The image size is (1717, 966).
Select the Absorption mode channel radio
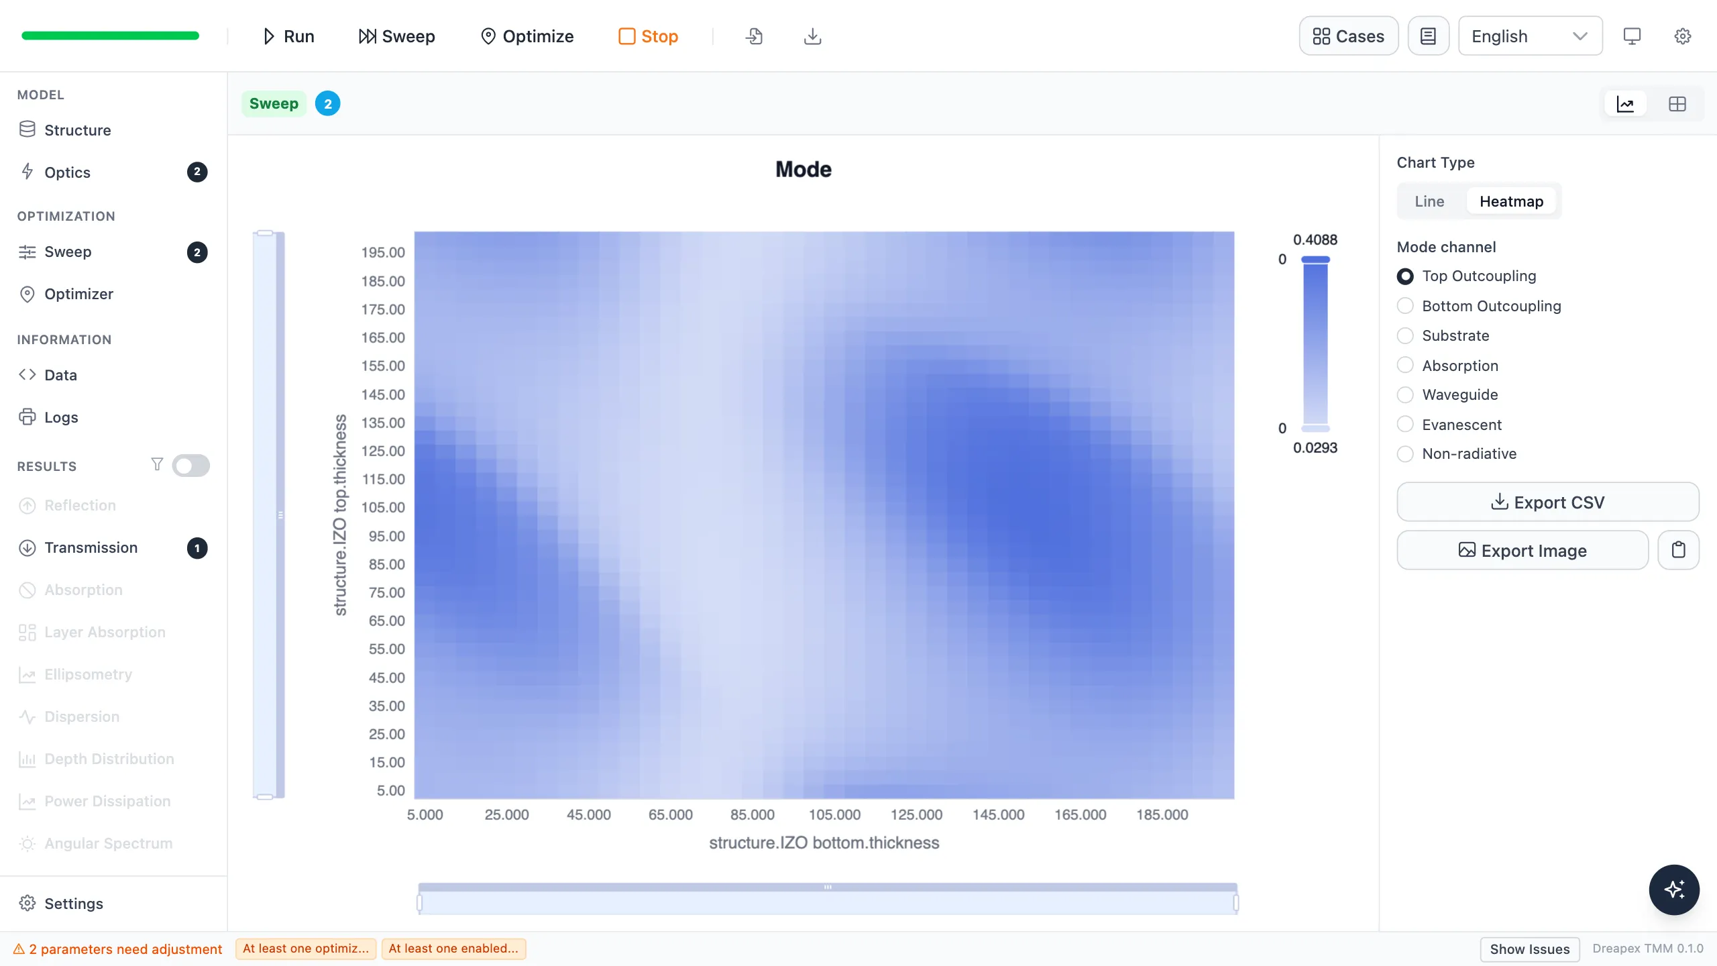click(x=1405, y=365)
